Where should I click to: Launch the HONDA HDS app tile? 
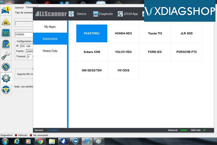(123, 33)
